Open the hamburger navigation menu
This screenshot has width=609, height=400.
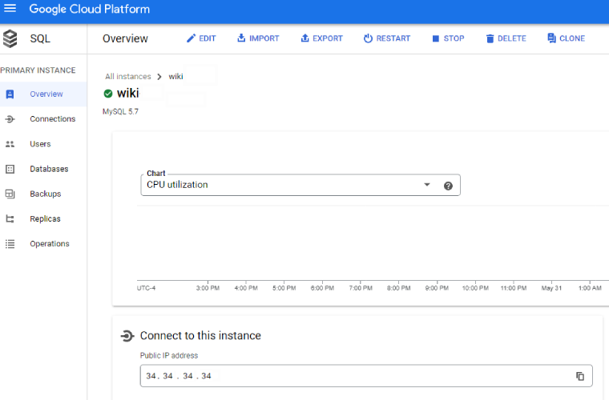(x=10, y=8)
